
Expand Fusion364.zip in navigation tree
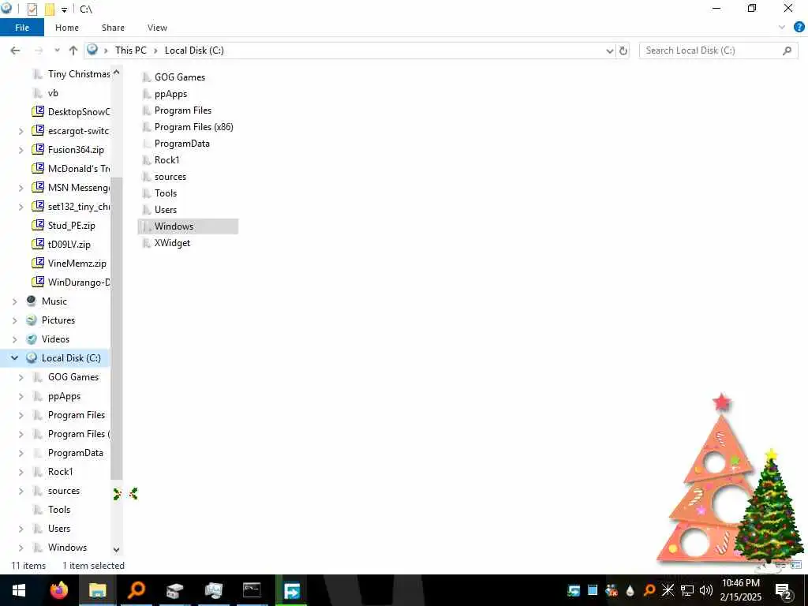21,150
